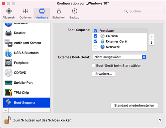Click into the Suchen search field

click(x=143, y=11)
